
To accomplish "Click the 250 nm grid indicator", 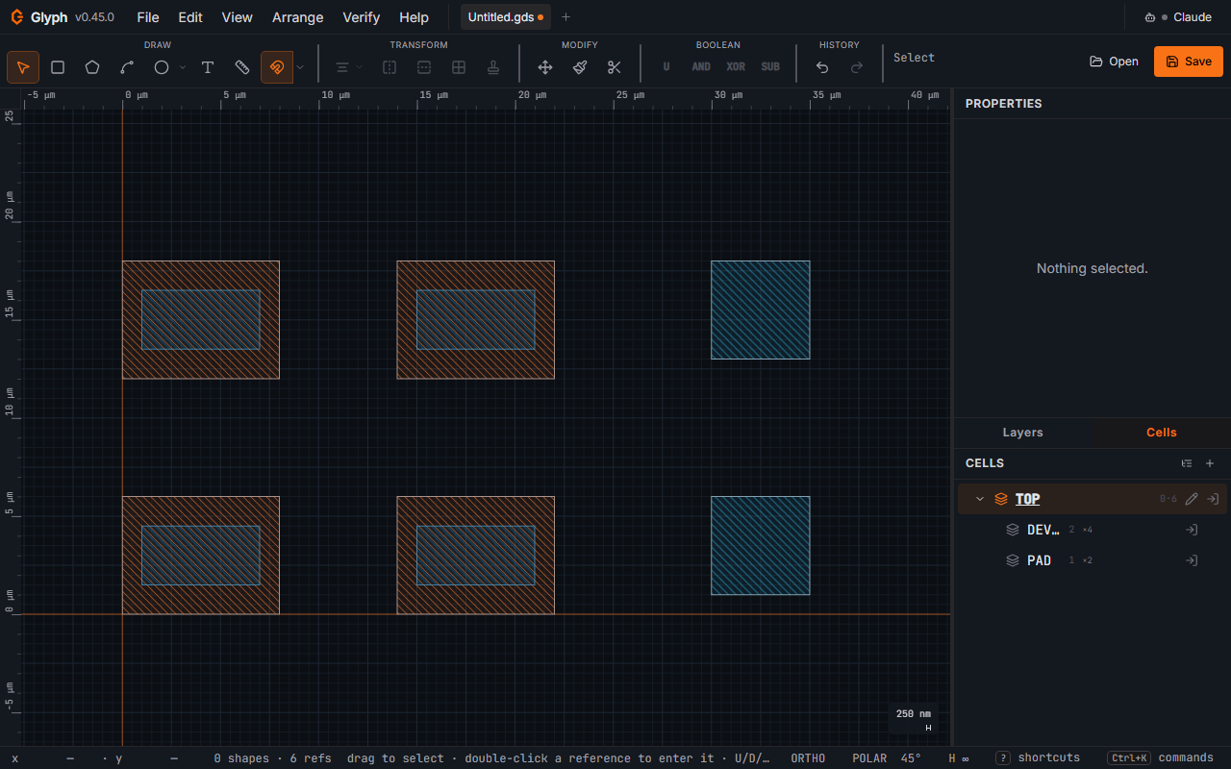I will point(914,719).
